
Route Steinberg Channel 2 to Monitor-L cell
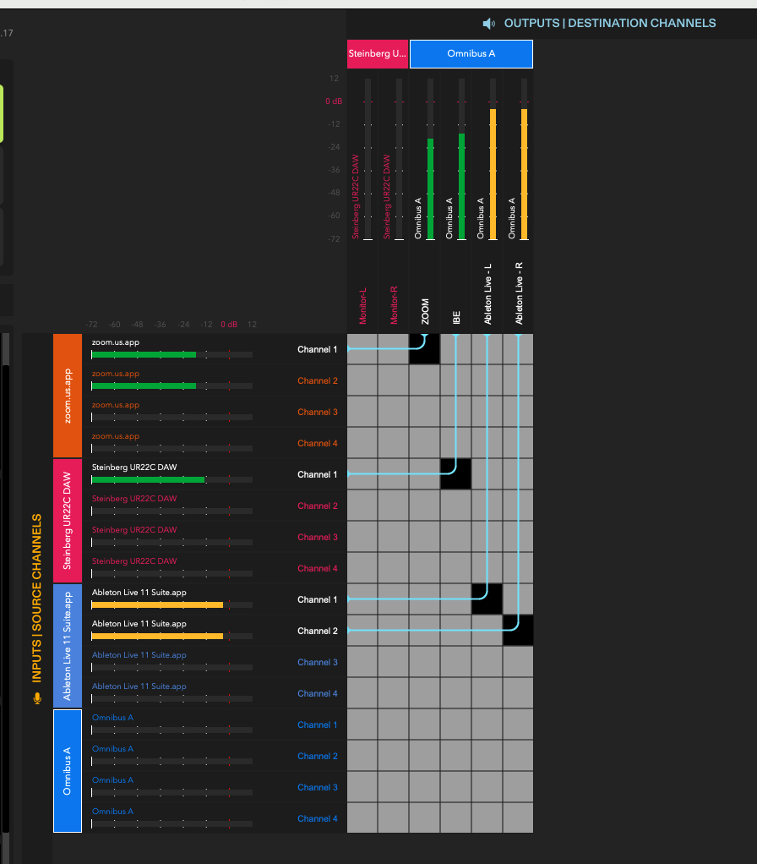pos(362,506)
